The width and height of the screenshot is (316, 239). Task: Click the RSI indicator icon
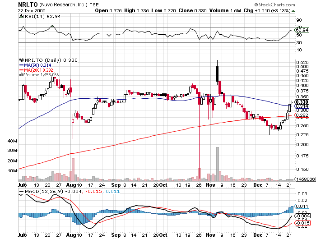tap(21, 16)
